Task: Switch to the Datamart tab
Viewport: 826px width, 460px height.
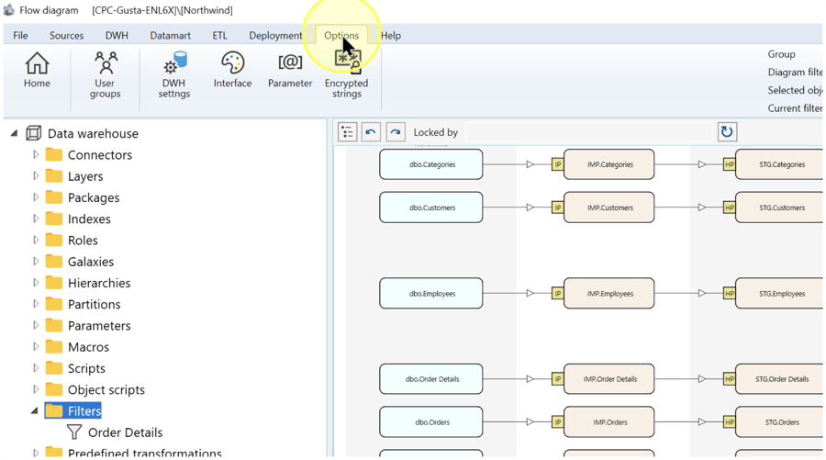Action: click(170, 35)
